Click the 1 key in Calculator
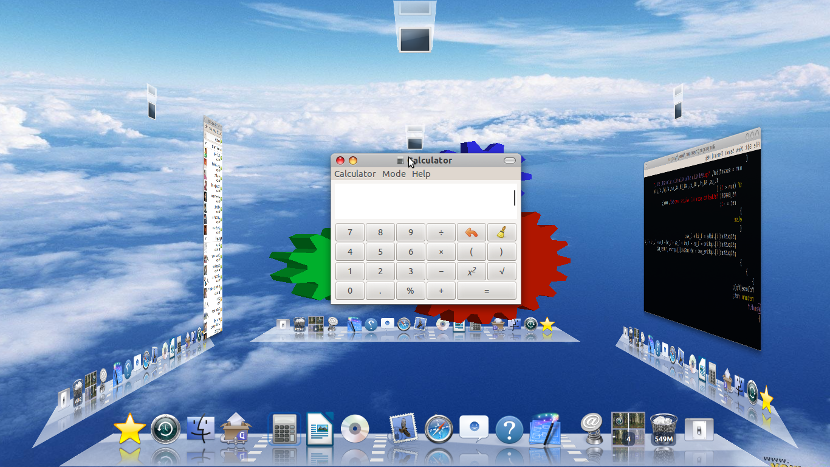This screenshot has height=467, width=830. [350, 271]
